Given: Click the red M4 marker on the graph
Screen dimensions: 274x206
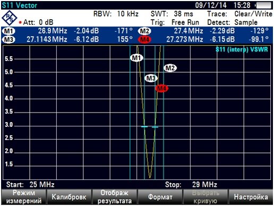Looking at the screenshot, I should tap(161, 88).
